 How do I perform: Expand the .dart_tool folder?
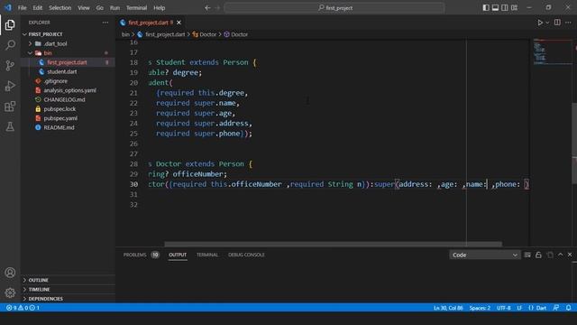[69, 43]
